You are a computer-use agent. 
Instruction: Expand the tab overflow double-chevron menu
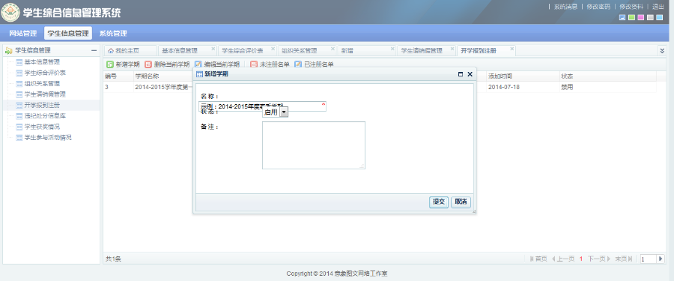tap(663, 50)
